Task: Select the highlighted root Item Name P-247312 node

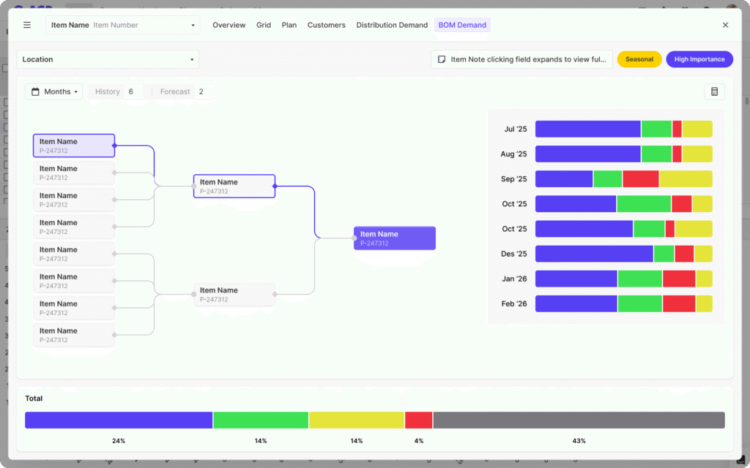Action: coord(73,146)
